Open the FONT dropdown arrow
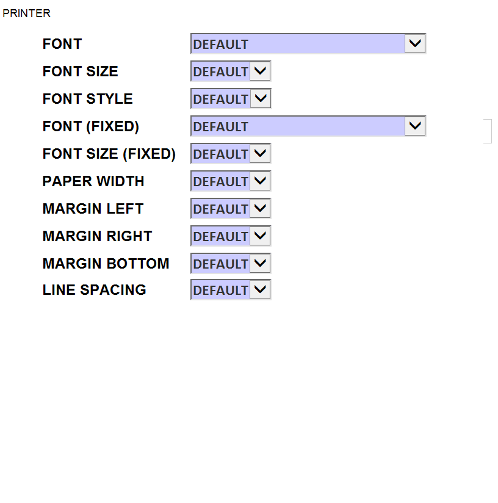Screen dimensions: 498x503 tap(415, 44)
